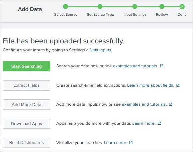
Task: Go to the Set Source Type step
Action: [100, 7]
